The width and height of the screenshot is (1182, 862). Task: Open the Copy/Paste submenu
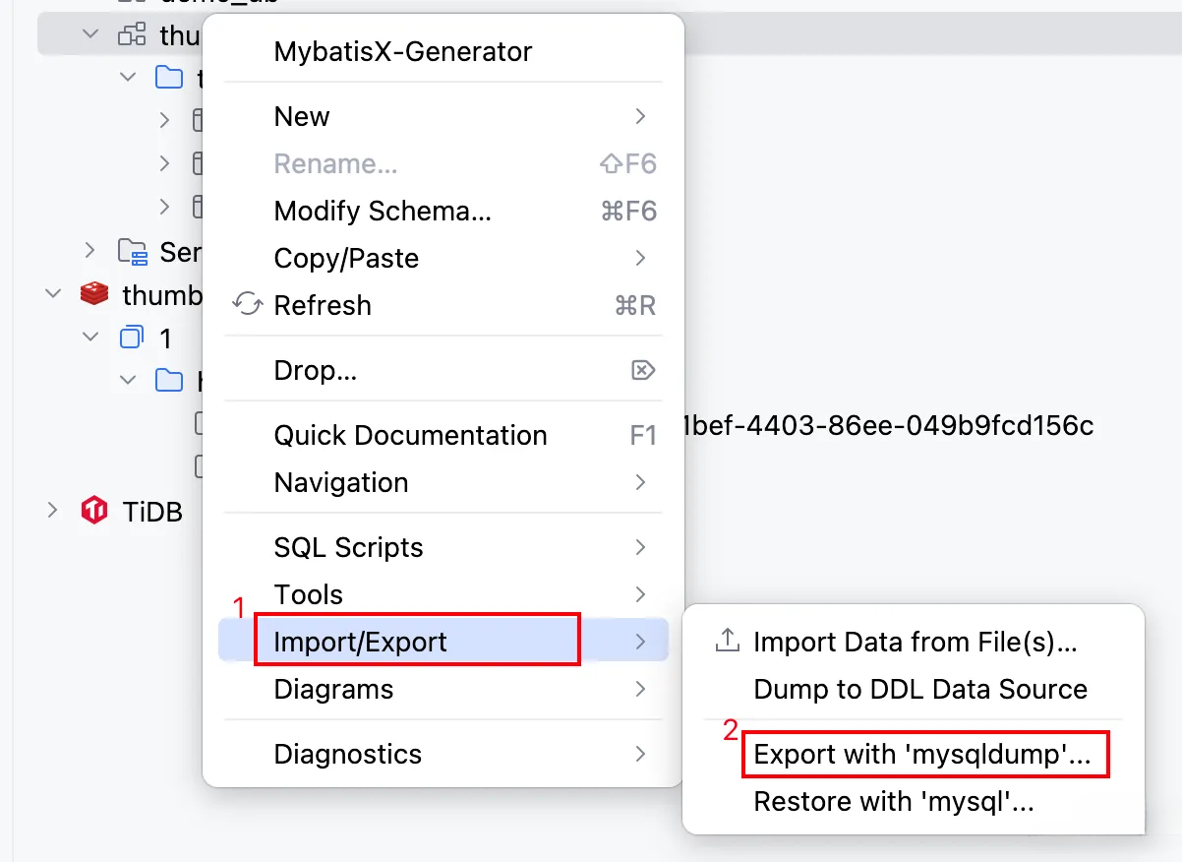click(x=443, y=258)
